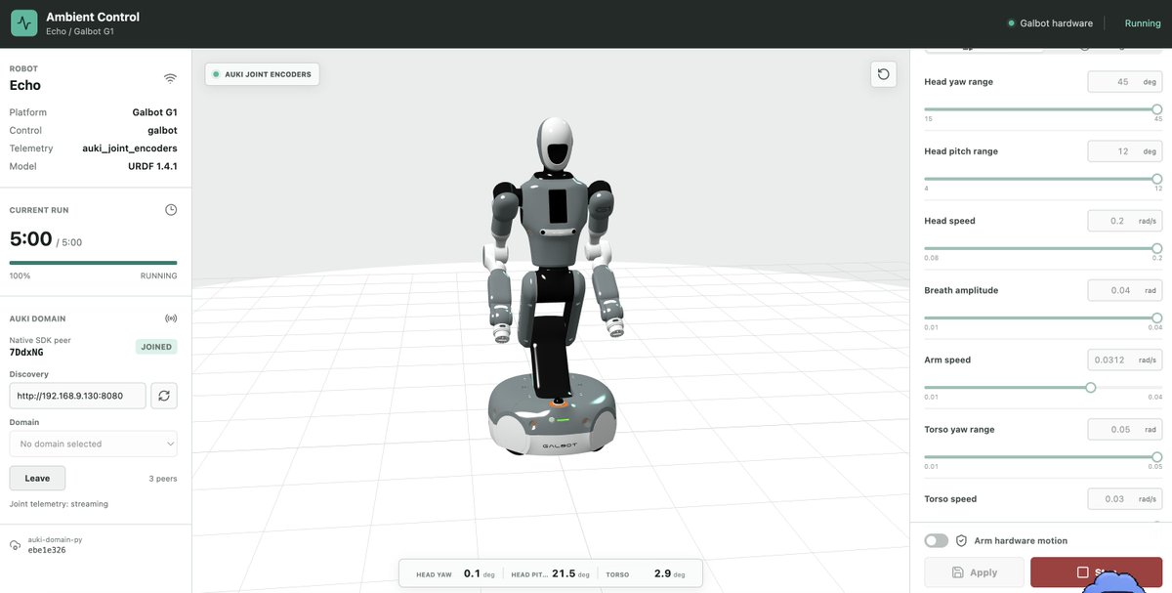Click the Echo robot name heading
Viewport: 1172px width, 593px height.
(25, 85)
